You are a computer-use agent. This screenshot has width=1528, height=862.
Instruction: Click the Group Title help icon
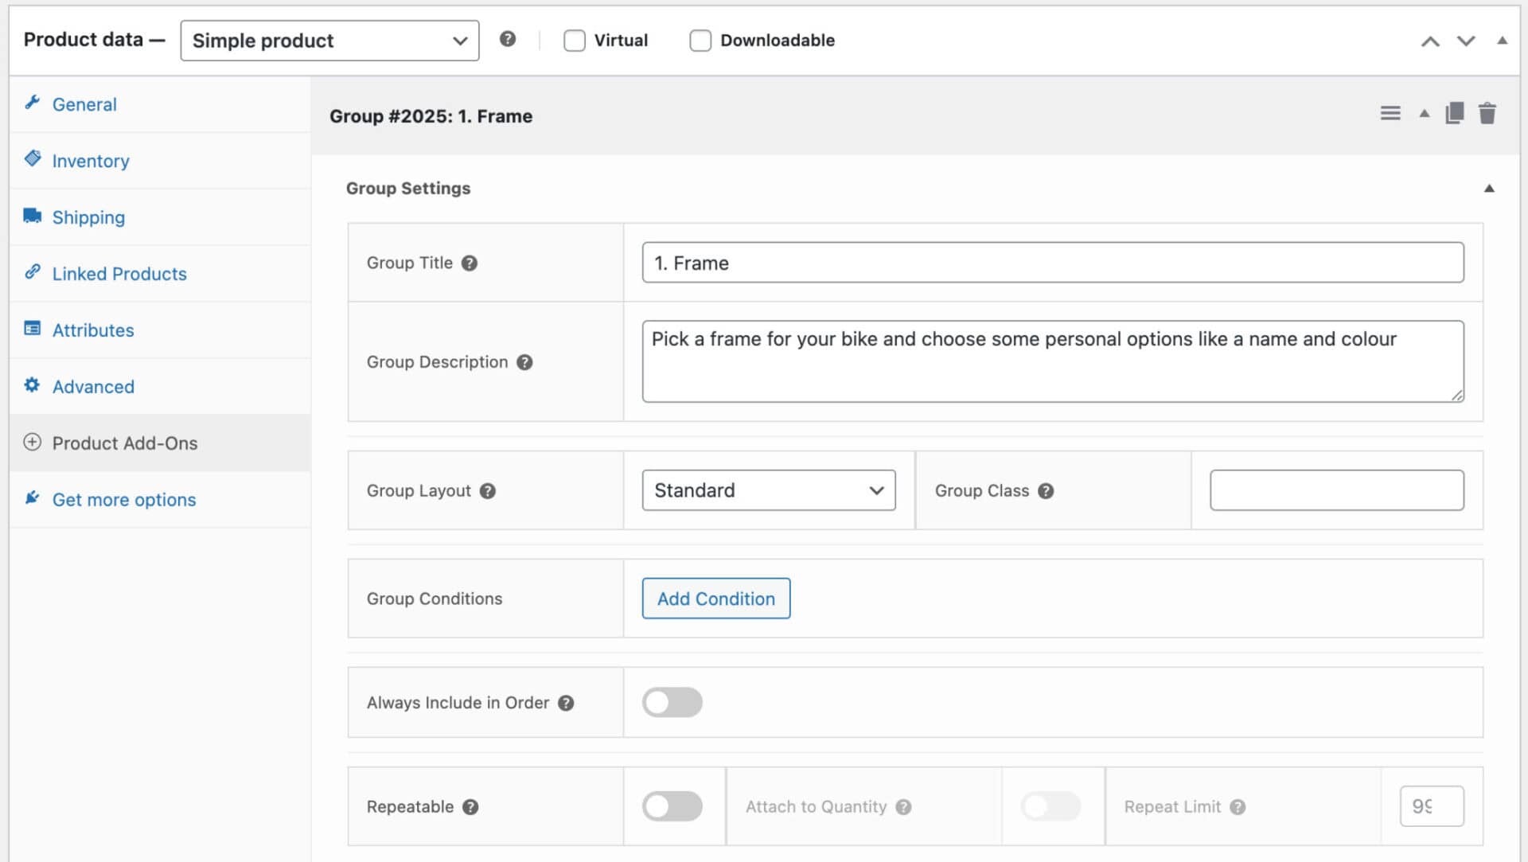[470, 263]
